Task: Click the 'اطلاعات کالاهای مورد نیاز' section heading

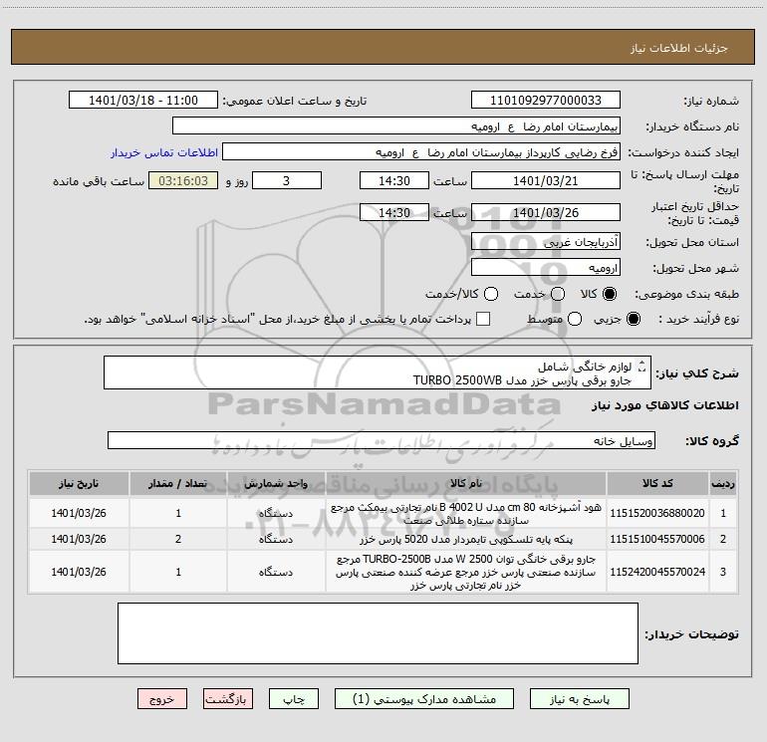Action: 664,405
